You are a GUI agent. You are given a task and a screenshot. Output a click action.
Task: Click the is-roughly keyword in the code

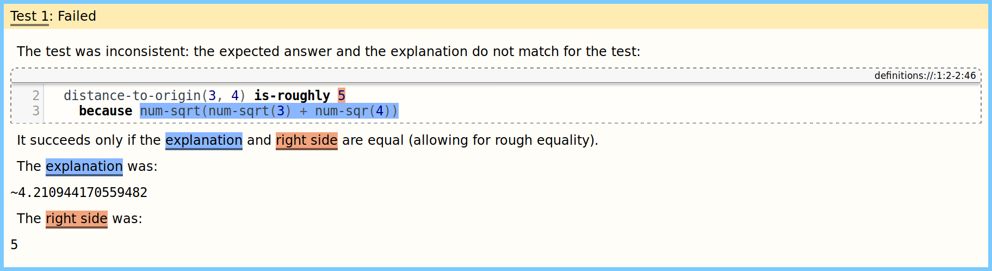292,96
